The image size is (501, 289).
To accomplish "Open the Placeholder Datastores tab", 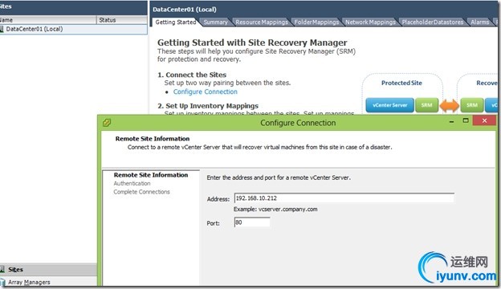I will (x=432, y=22).
